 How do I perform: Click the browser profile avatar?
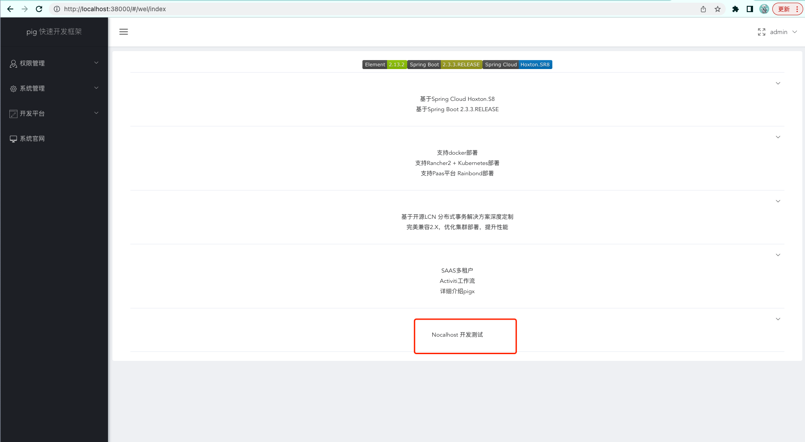click(x=764, y=9)
